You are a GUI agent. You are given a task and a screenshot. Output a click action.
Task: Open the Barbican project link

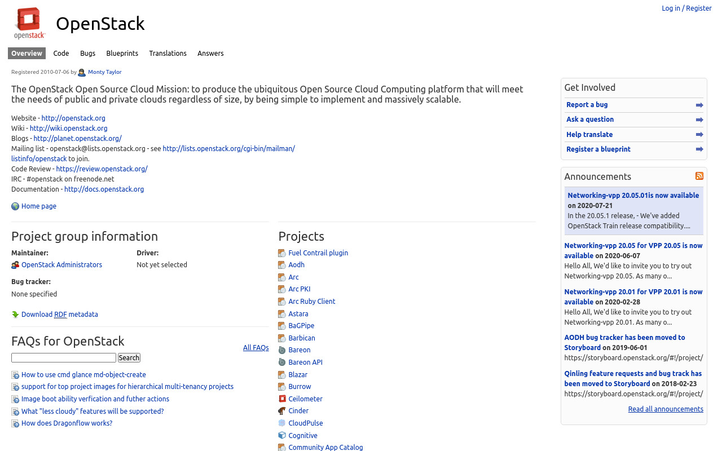pyautogui.click(x=302, y=338)
